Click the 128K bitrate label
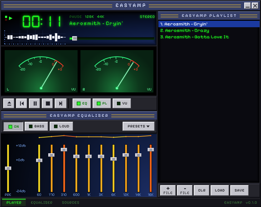The height and width of the screenshot is (207, 261). [89, 17]
